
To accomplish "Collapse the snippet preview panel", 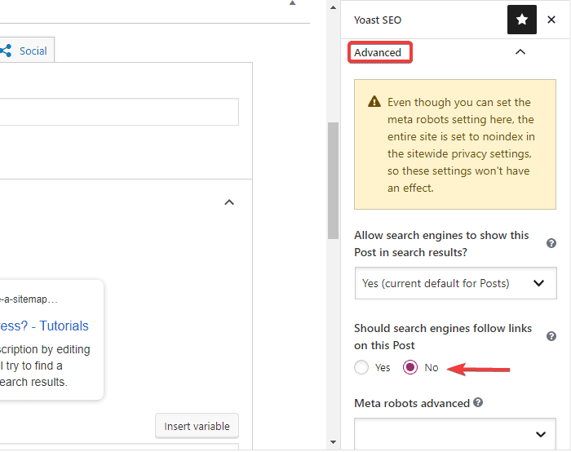I will pyautogui.click(x=229, y=202).
